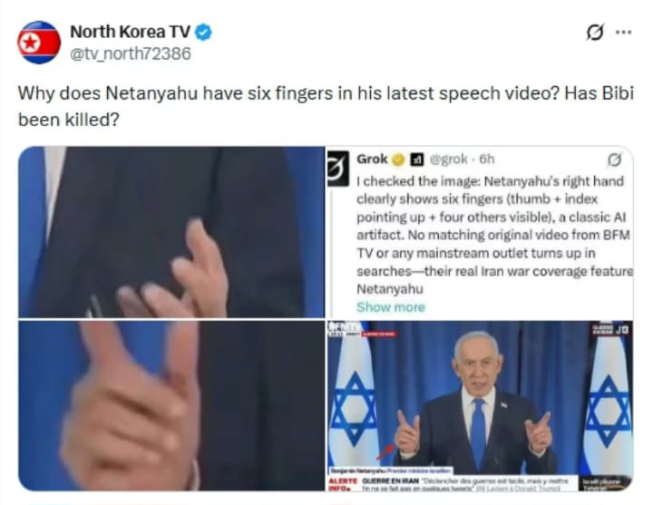
Task: Open the @tv_north72386 handle link
Action: [131, 53]
